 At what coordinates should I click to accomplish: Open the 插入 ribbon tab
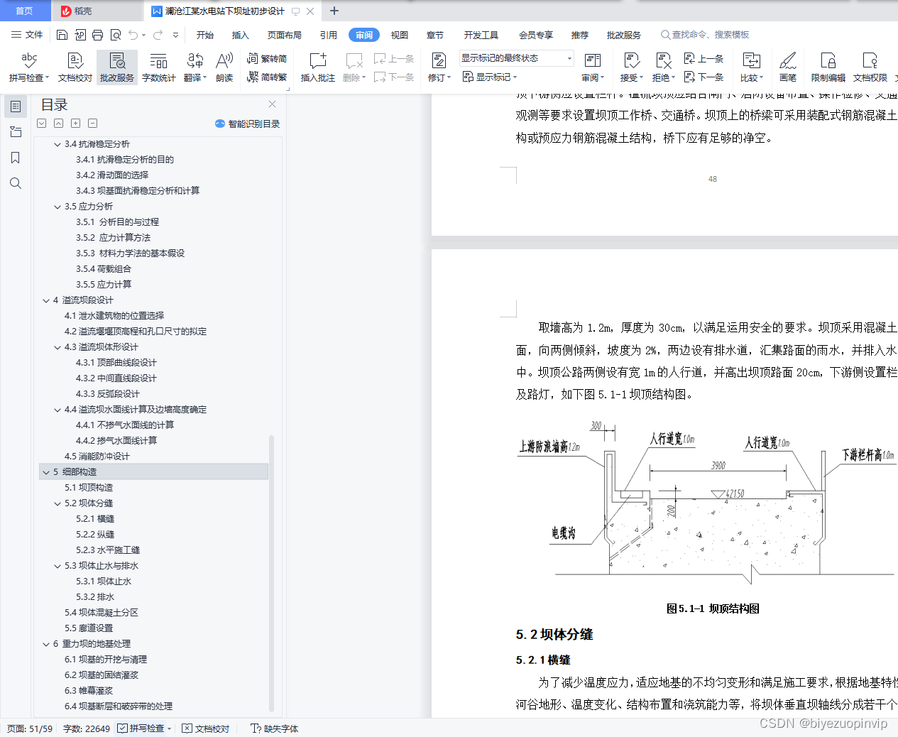pos(241,35)
